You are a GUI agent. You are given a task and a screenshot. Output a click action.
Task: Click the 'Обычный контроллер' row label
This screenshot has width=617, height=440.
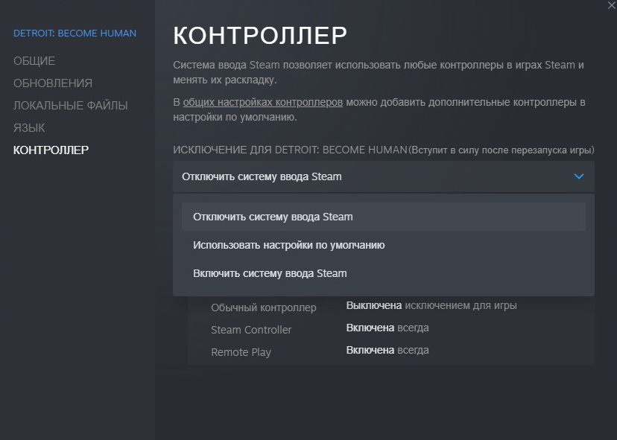pos(264,307)
